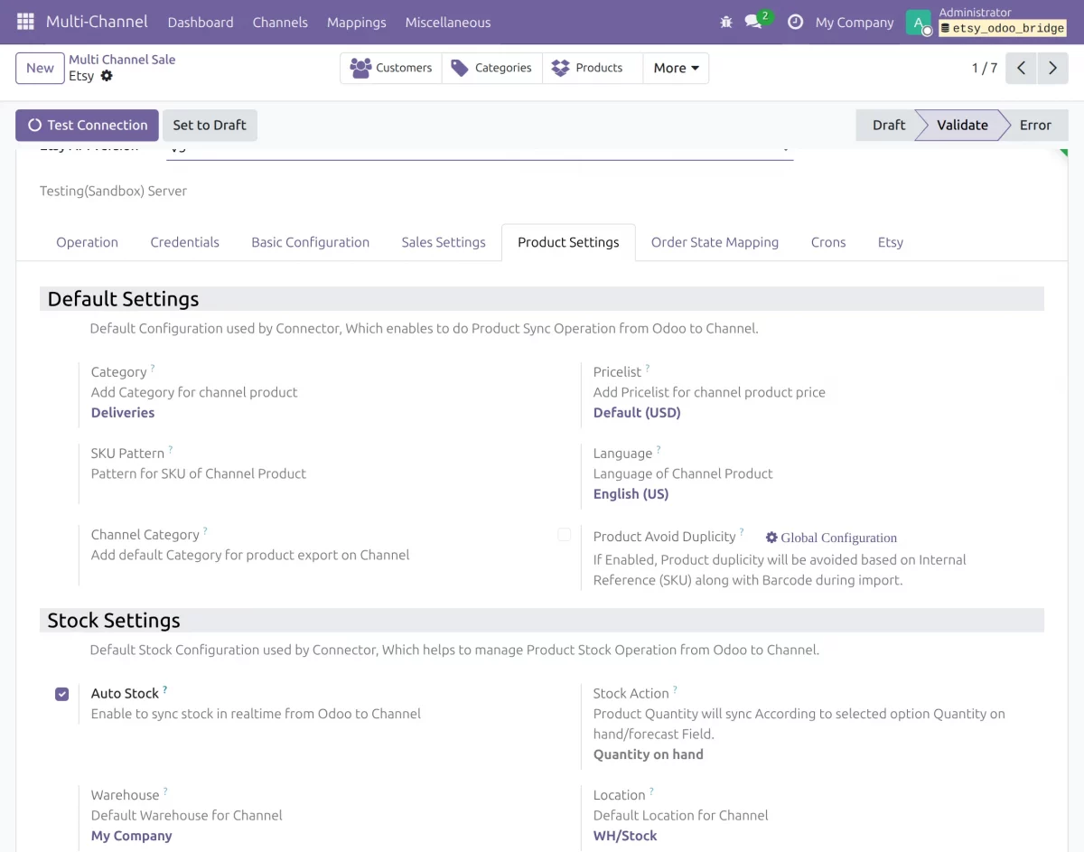The image size is (1084, 852).
Task: Open the Mappings menu
Action: 357,22
